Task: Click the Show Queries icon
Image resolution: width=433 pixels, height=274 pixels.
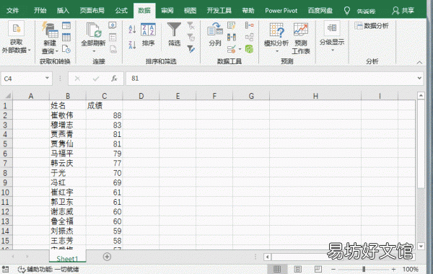Action: 66,26
